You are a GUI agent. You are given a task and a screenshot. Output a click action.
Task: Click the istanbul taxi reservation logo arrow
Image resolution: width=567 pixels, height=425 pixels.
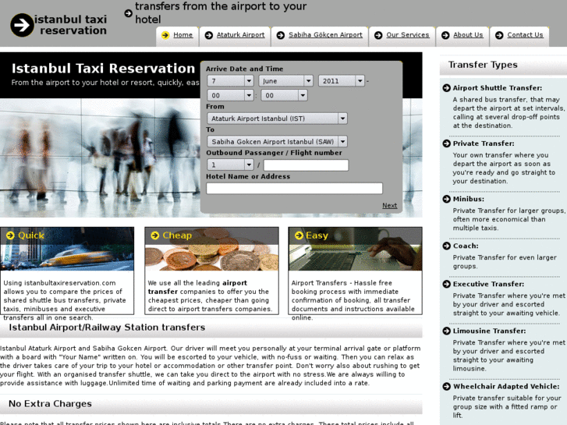pyautogui.click(x=22, y=25)
